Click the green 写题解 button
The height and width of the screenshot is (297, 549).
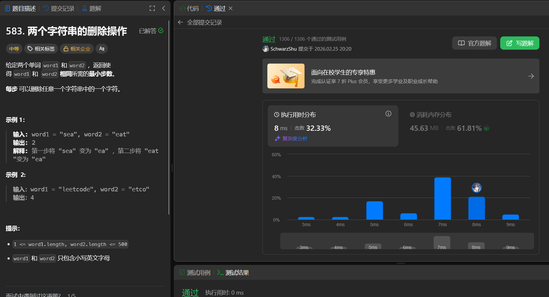coord(519,43)
